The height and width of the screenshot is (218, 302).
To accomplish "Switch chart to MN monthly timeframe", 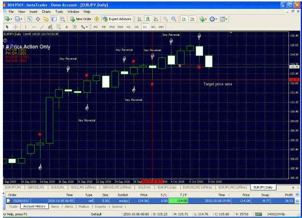I will pos(161,27).
